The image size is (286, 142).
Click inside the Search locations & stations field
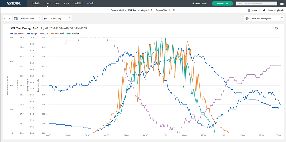(x=257, y=3)
